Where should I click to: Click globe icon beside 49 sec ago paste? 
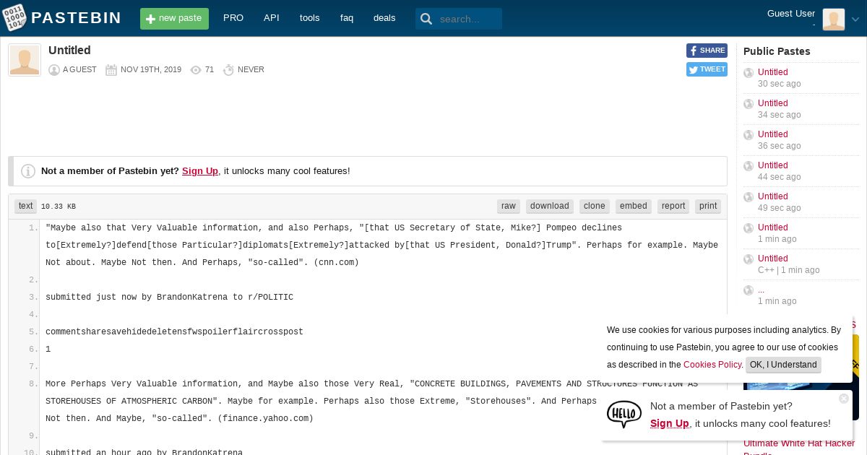click(x=749, y=197)
